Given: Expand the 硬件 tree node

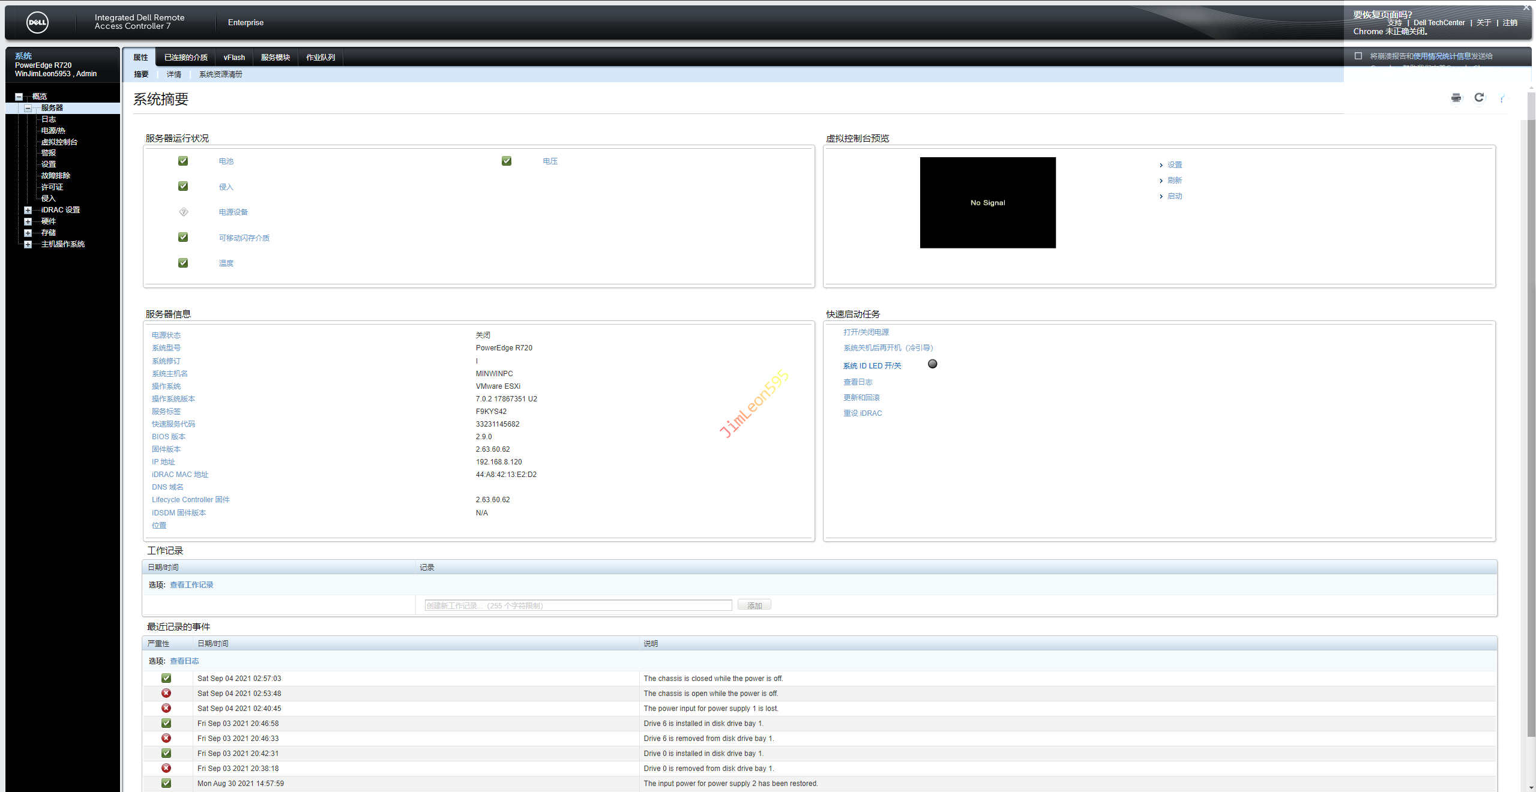Looking at the screenshot, I should pyautogui.click(x=28, y=221).
